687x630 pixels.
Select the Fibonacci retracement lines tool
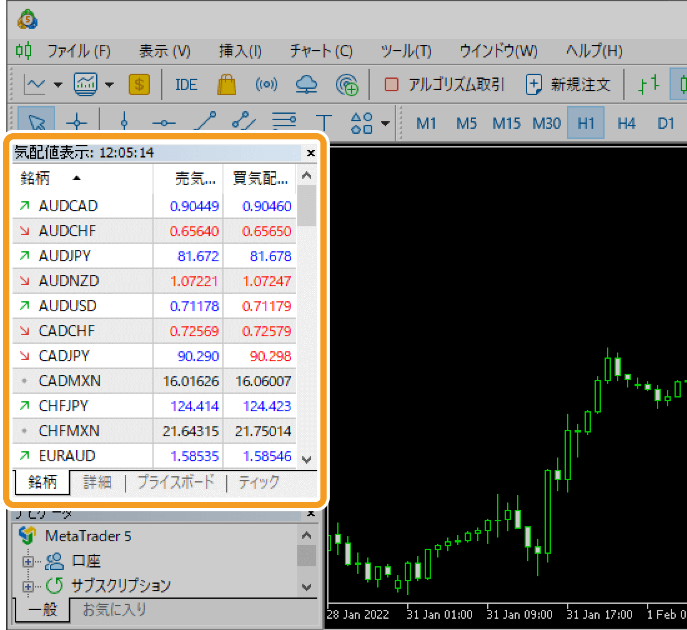pyautogui.click(x=284, y=121)
